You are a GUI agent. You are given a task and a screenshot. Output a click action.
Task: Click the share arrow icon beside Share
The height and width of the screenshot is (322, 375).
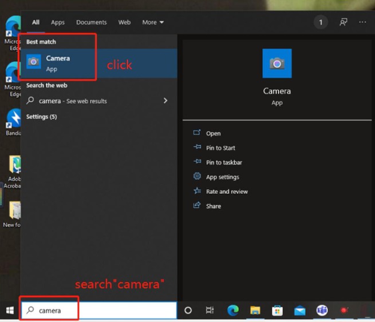click(197, 205)
